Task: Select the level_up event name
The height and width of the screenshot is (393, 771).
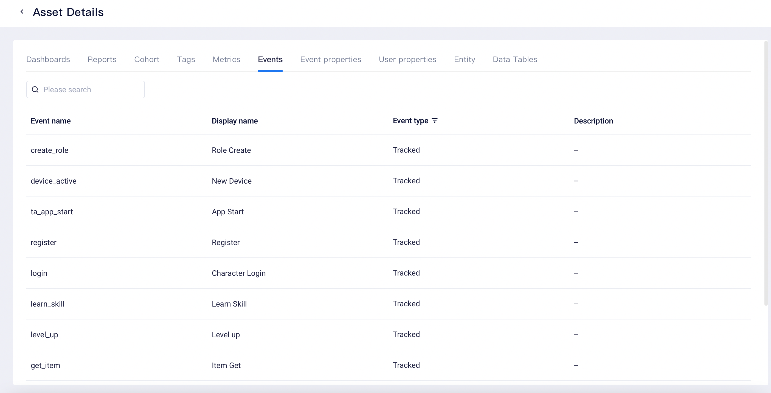Action: 45,335
